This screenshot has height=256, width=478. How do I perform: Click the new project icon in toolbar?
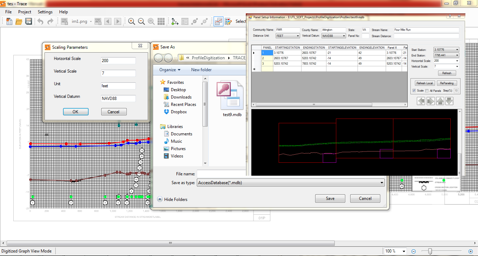[9, 21]
